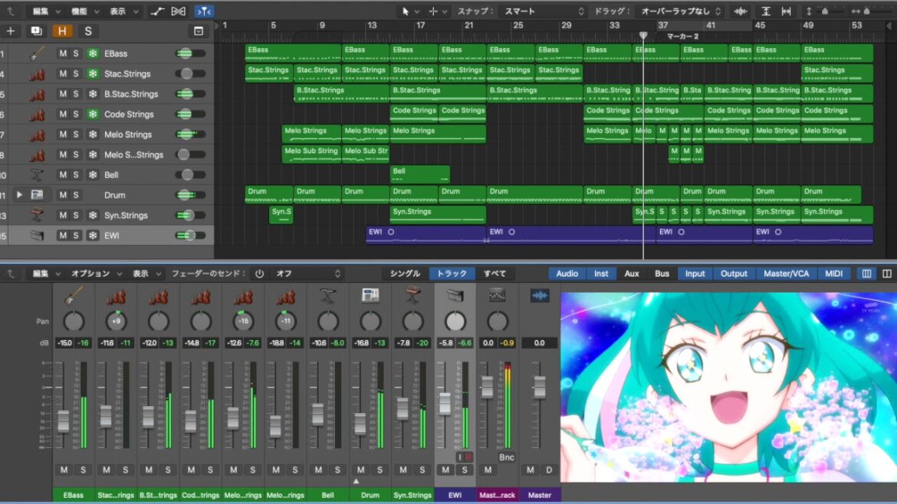Expand the Drum track stack triangle
Viewport: 897px width, 504px height.
19,195
